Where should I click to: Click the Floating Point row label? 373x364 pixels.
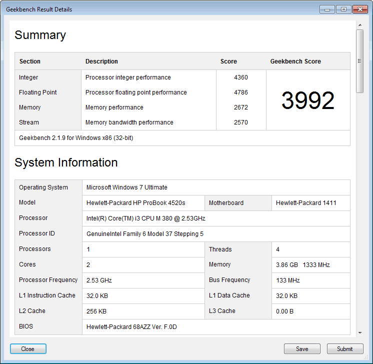[38, 92]
